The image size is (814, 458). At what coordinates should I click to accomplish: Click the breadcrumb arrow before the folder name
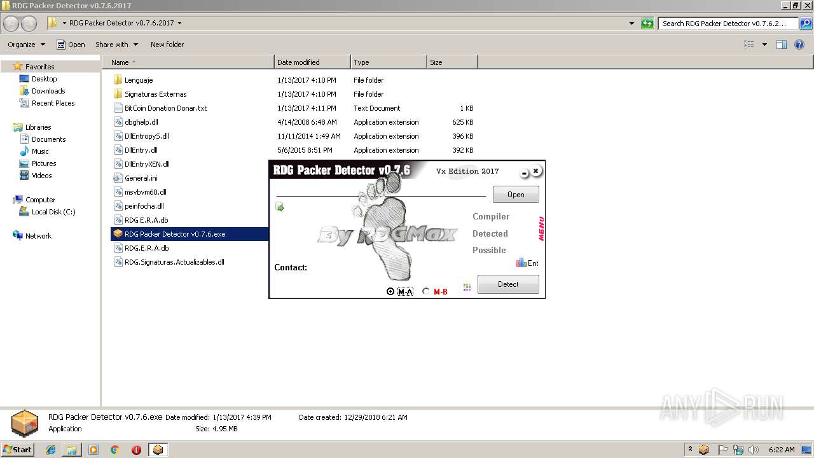click(x=64, y=24)
